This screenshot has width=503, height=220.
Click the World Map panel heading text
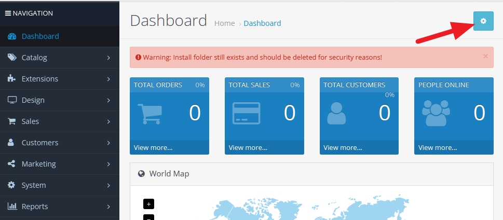169,173
